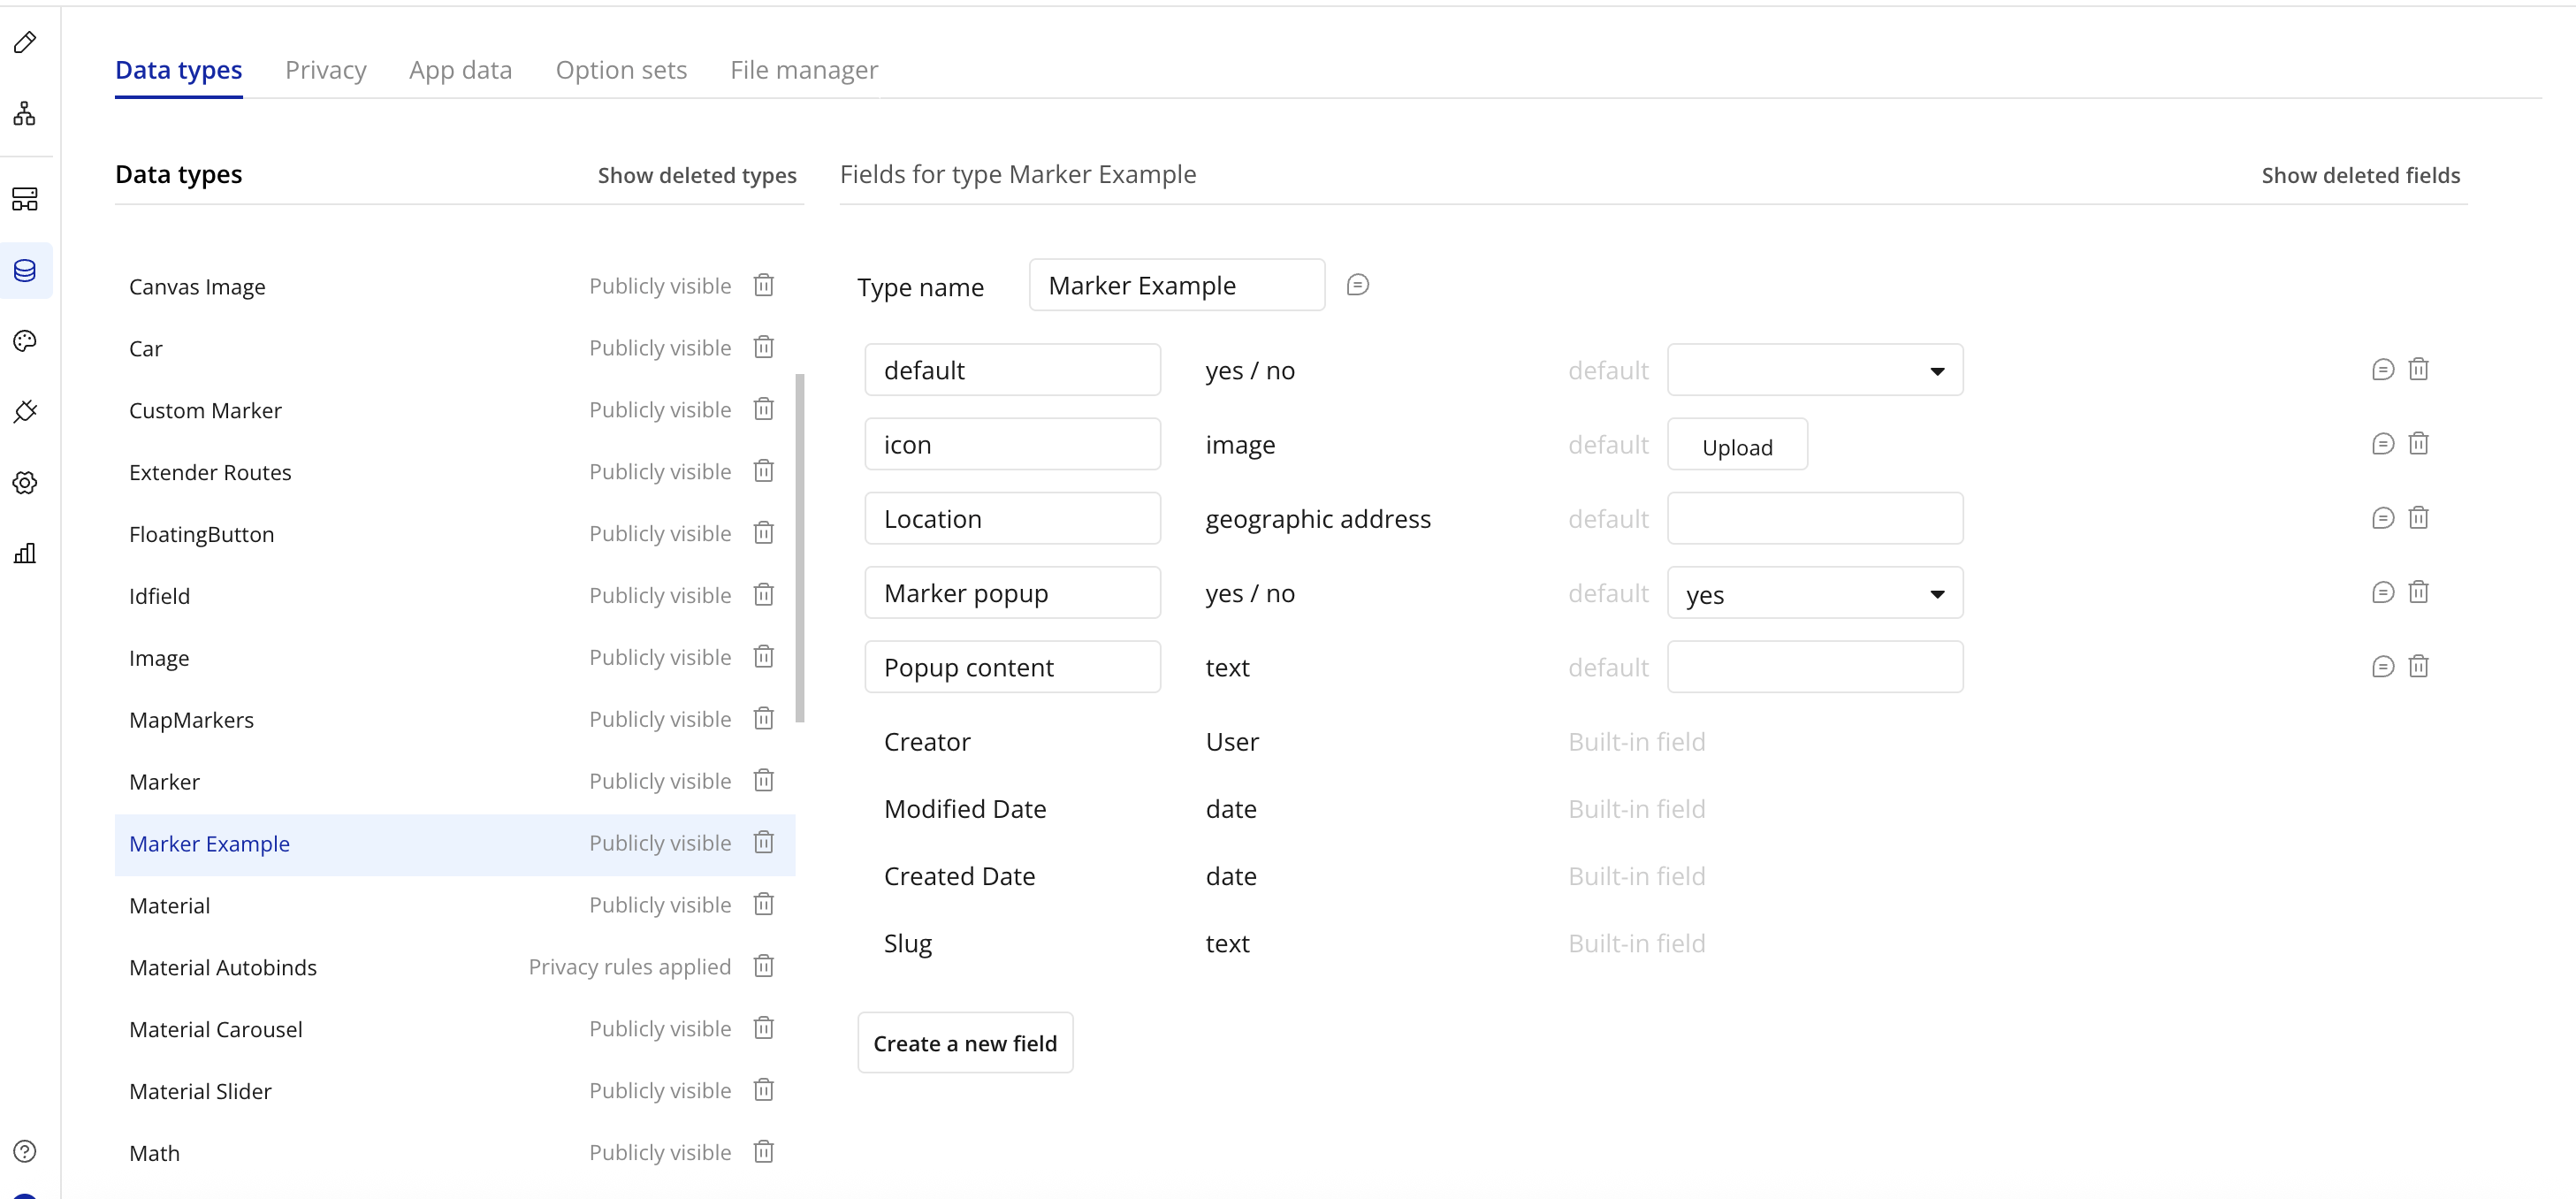Image resolution: width=2576 pixels, height=1199 pixels.
Task: Click the Type name input field
Action: (x=1176, y=286)
